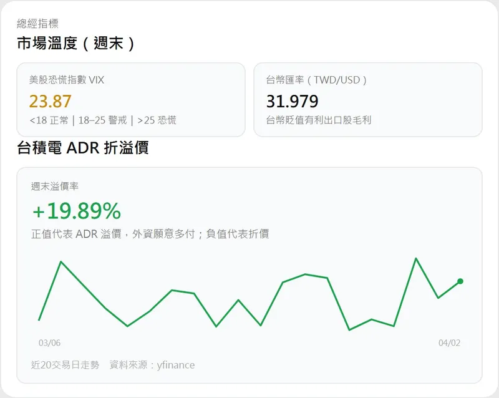
Task: Click the 03/06 chart axis date
Action: tap(49, 343)
